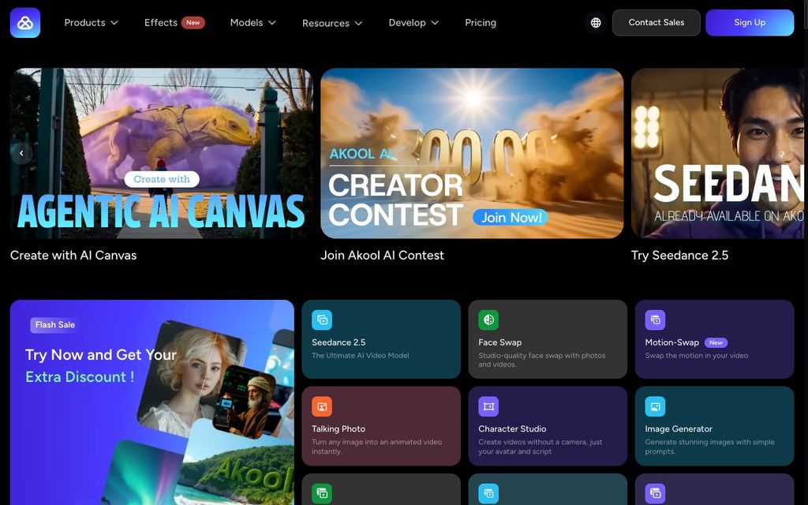808x505 pixels.
Task: Open the Image Generator card title
Action: (x=679, y=428)
